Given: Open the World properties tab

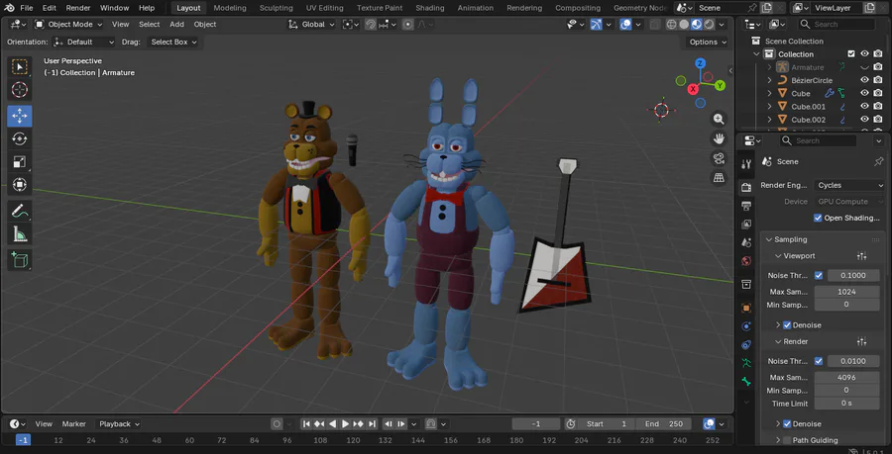Looking at the screenshot, I should (x=746, y=261).
